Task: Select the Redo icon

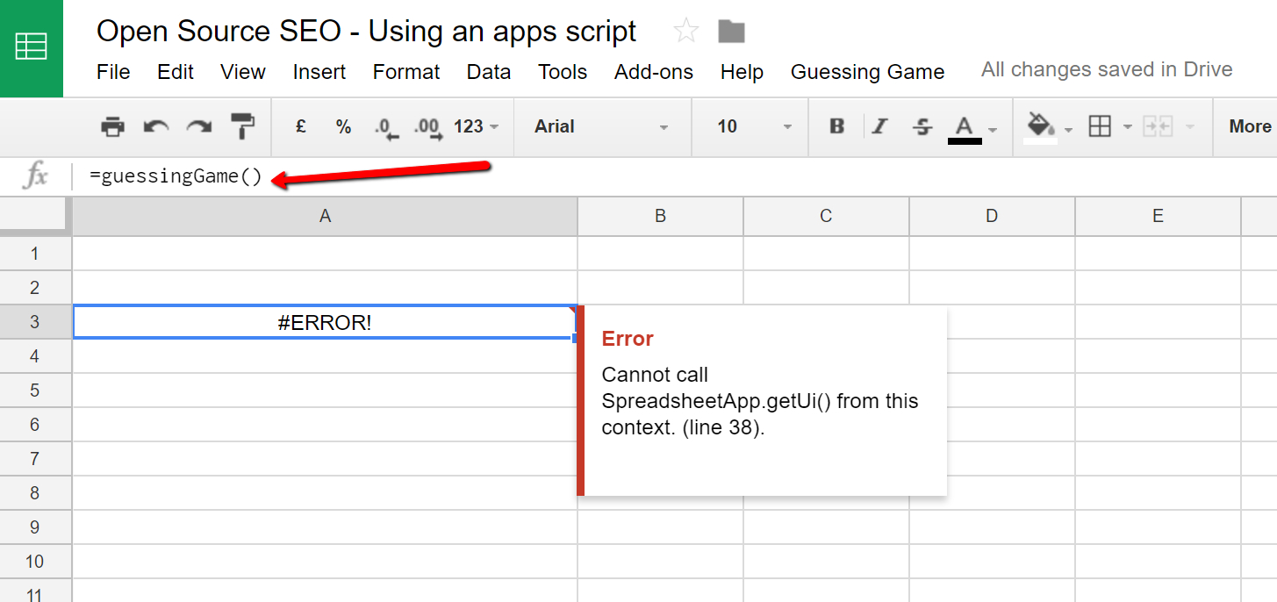Action: (198, 126)
